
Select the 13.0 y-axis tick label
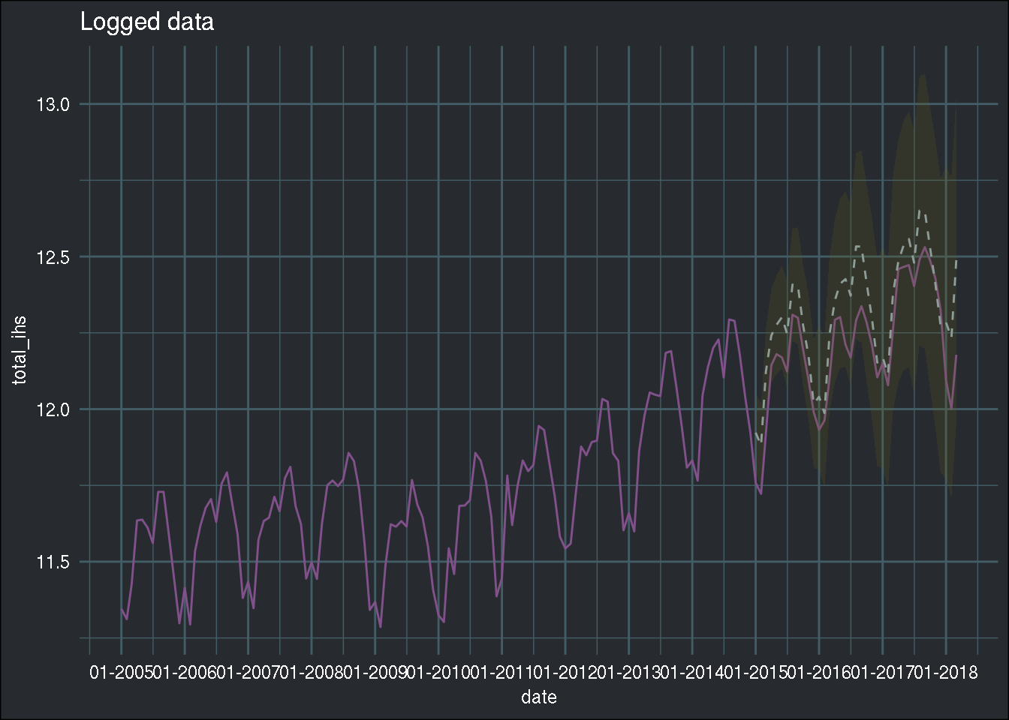click(x=53, y=104)
